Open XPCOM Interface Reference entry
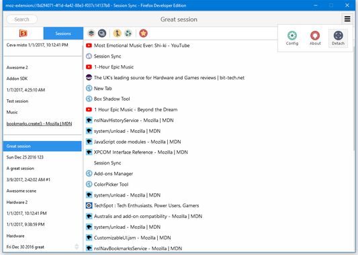 click(141, 152)
